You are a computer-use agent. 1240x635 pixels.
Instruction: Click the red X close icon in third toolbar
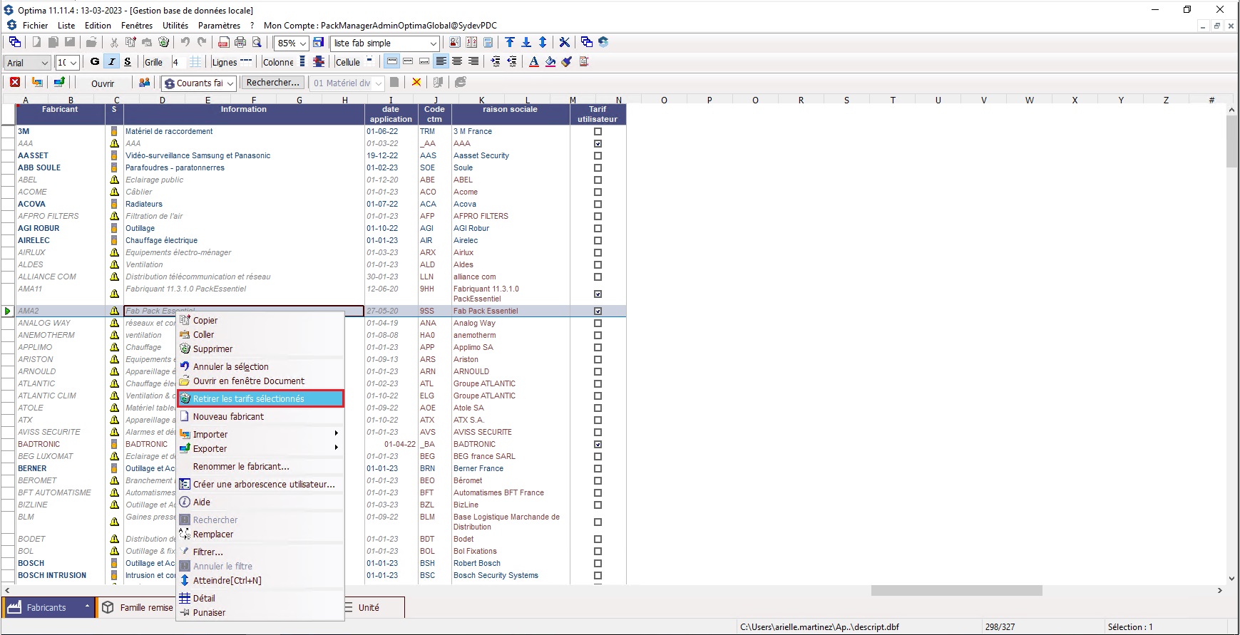[x=14, y=83]
